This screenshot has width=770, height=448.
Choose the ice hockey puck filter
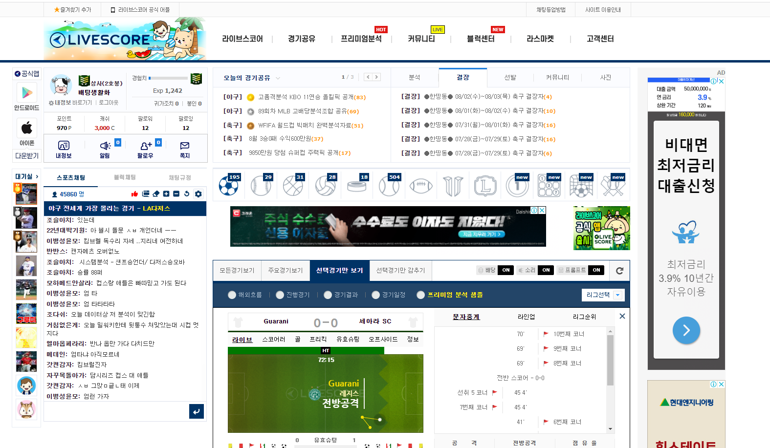coord(357,186)
